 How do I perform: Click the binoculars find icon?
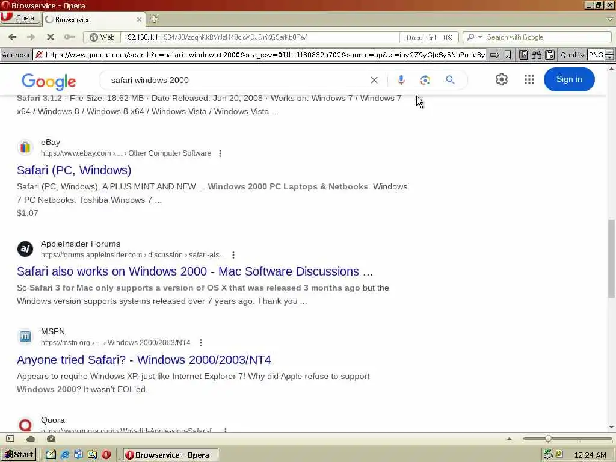tap(537, 55)
